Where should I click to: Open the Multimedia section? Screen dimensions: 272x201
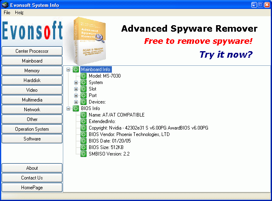tap(32, 100)
